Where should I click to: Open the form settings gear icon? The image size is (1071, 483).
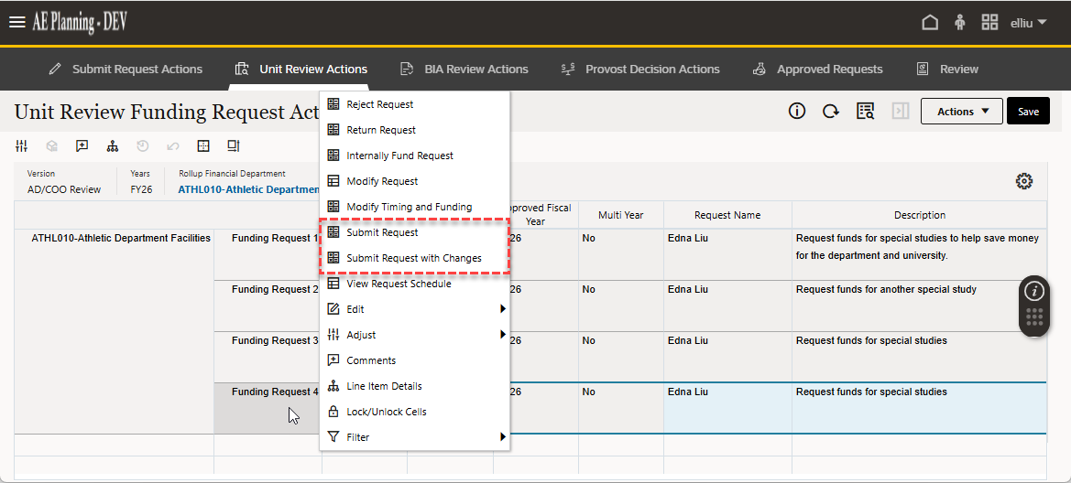pyautogui.click(x=1024, y=181)
